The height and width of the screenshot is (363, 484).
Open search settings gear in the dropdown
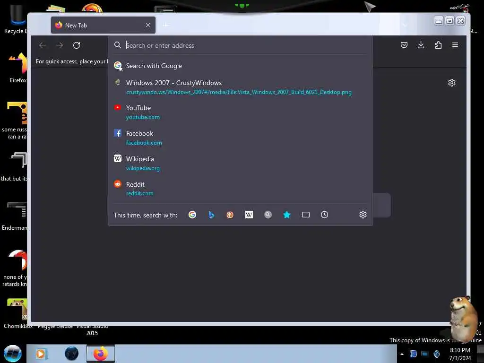363,215
